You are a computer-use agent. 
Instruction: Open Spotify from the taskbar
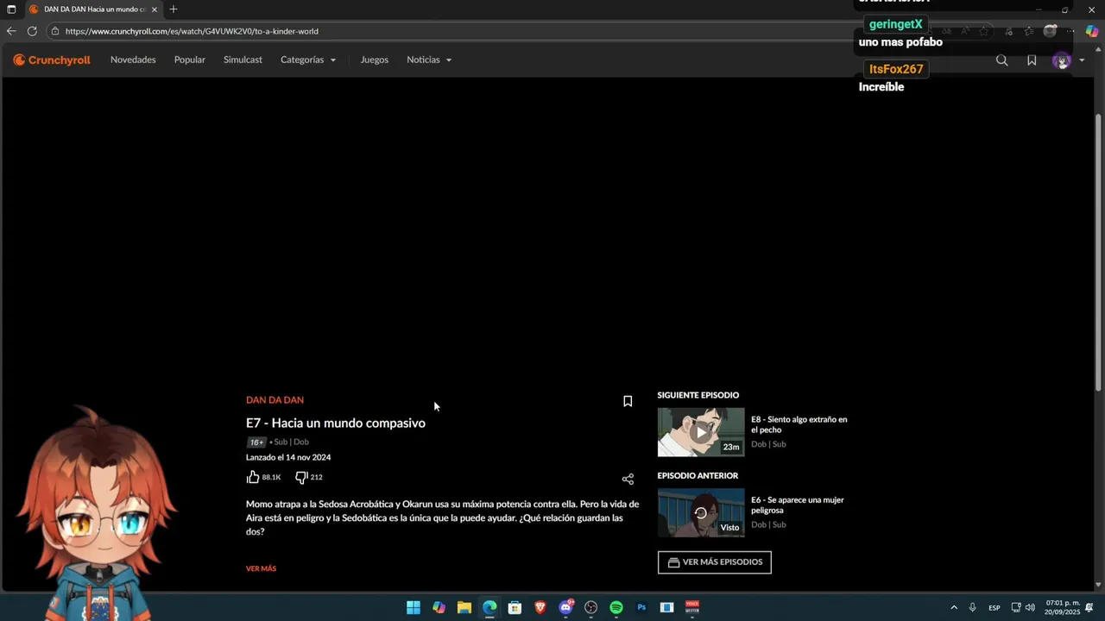pyautogui.click(x=616, y=607)
